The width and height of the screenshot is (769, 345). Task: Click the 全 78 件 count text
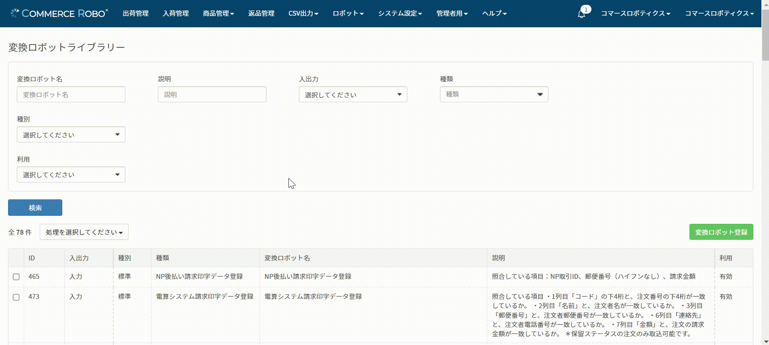click(20, 232)
